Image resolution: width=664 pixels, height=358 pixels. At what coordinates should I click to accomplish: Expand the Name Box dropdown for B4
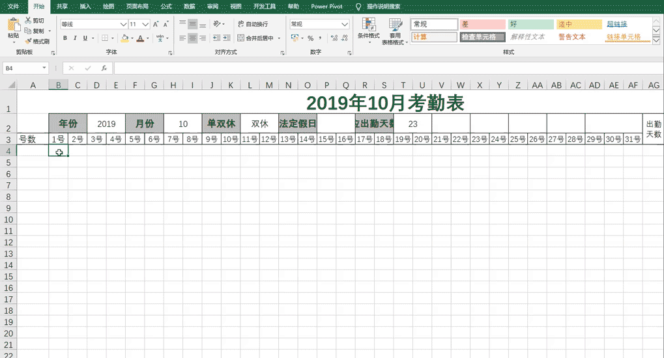tap(44, 68)
